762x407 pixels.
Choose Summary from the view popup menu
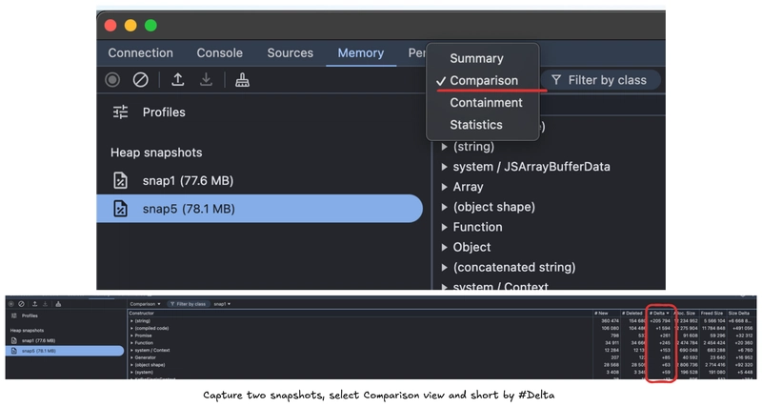(x=476, y=59)
